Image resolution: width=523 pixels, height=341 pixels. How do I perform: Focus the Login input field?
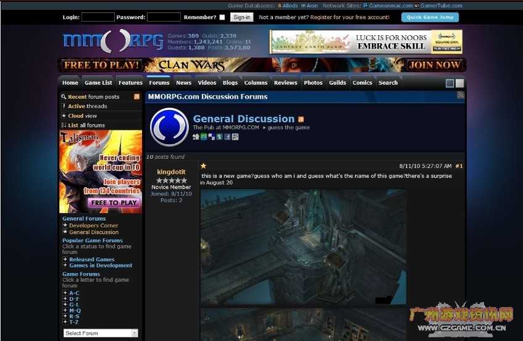click(x=98, y=17)
